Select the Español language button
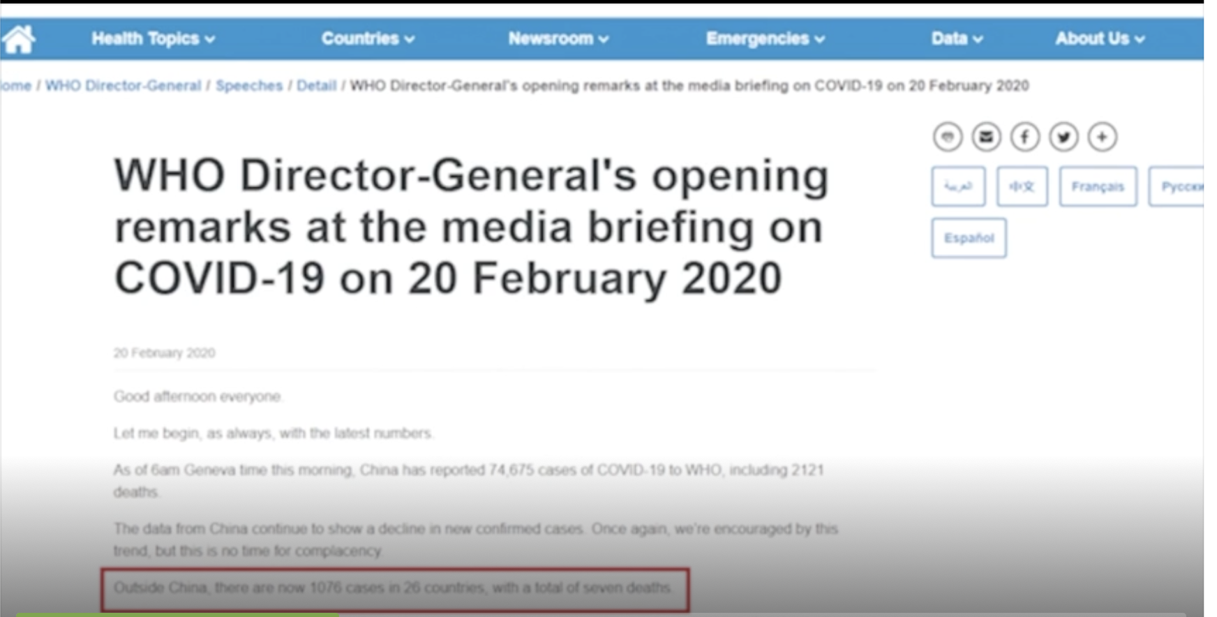The width and height of the screenshot is (1217, 617). pos(969,238)
